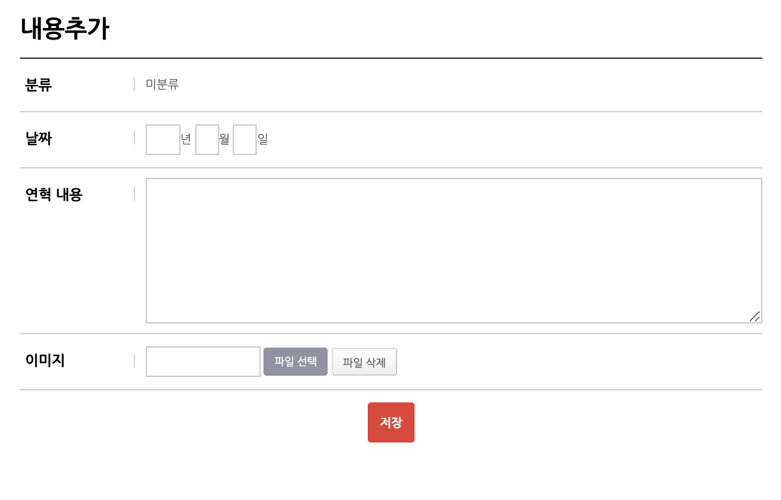The width and height of the screenshot is (781, 500).
Task: Click the text area resize handle
Action: (755, 316)
